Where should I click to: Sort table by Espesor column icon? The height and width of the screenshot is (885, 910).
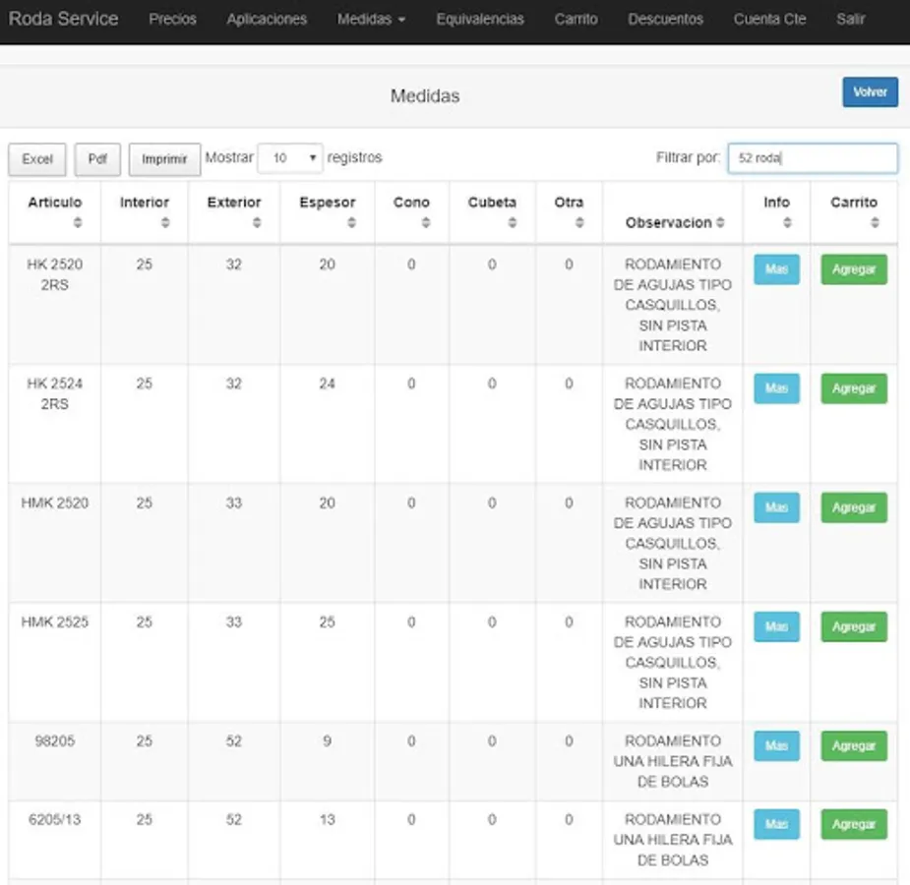(x=351, y=222)
